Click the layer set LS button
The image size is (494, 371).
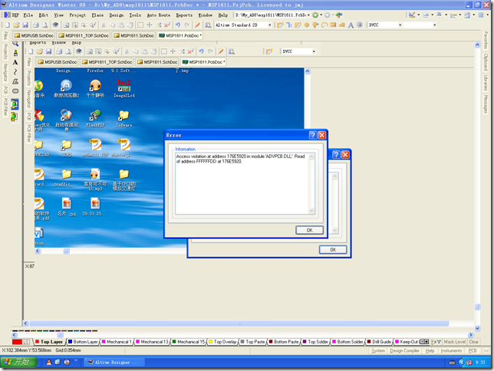[26, 342]
